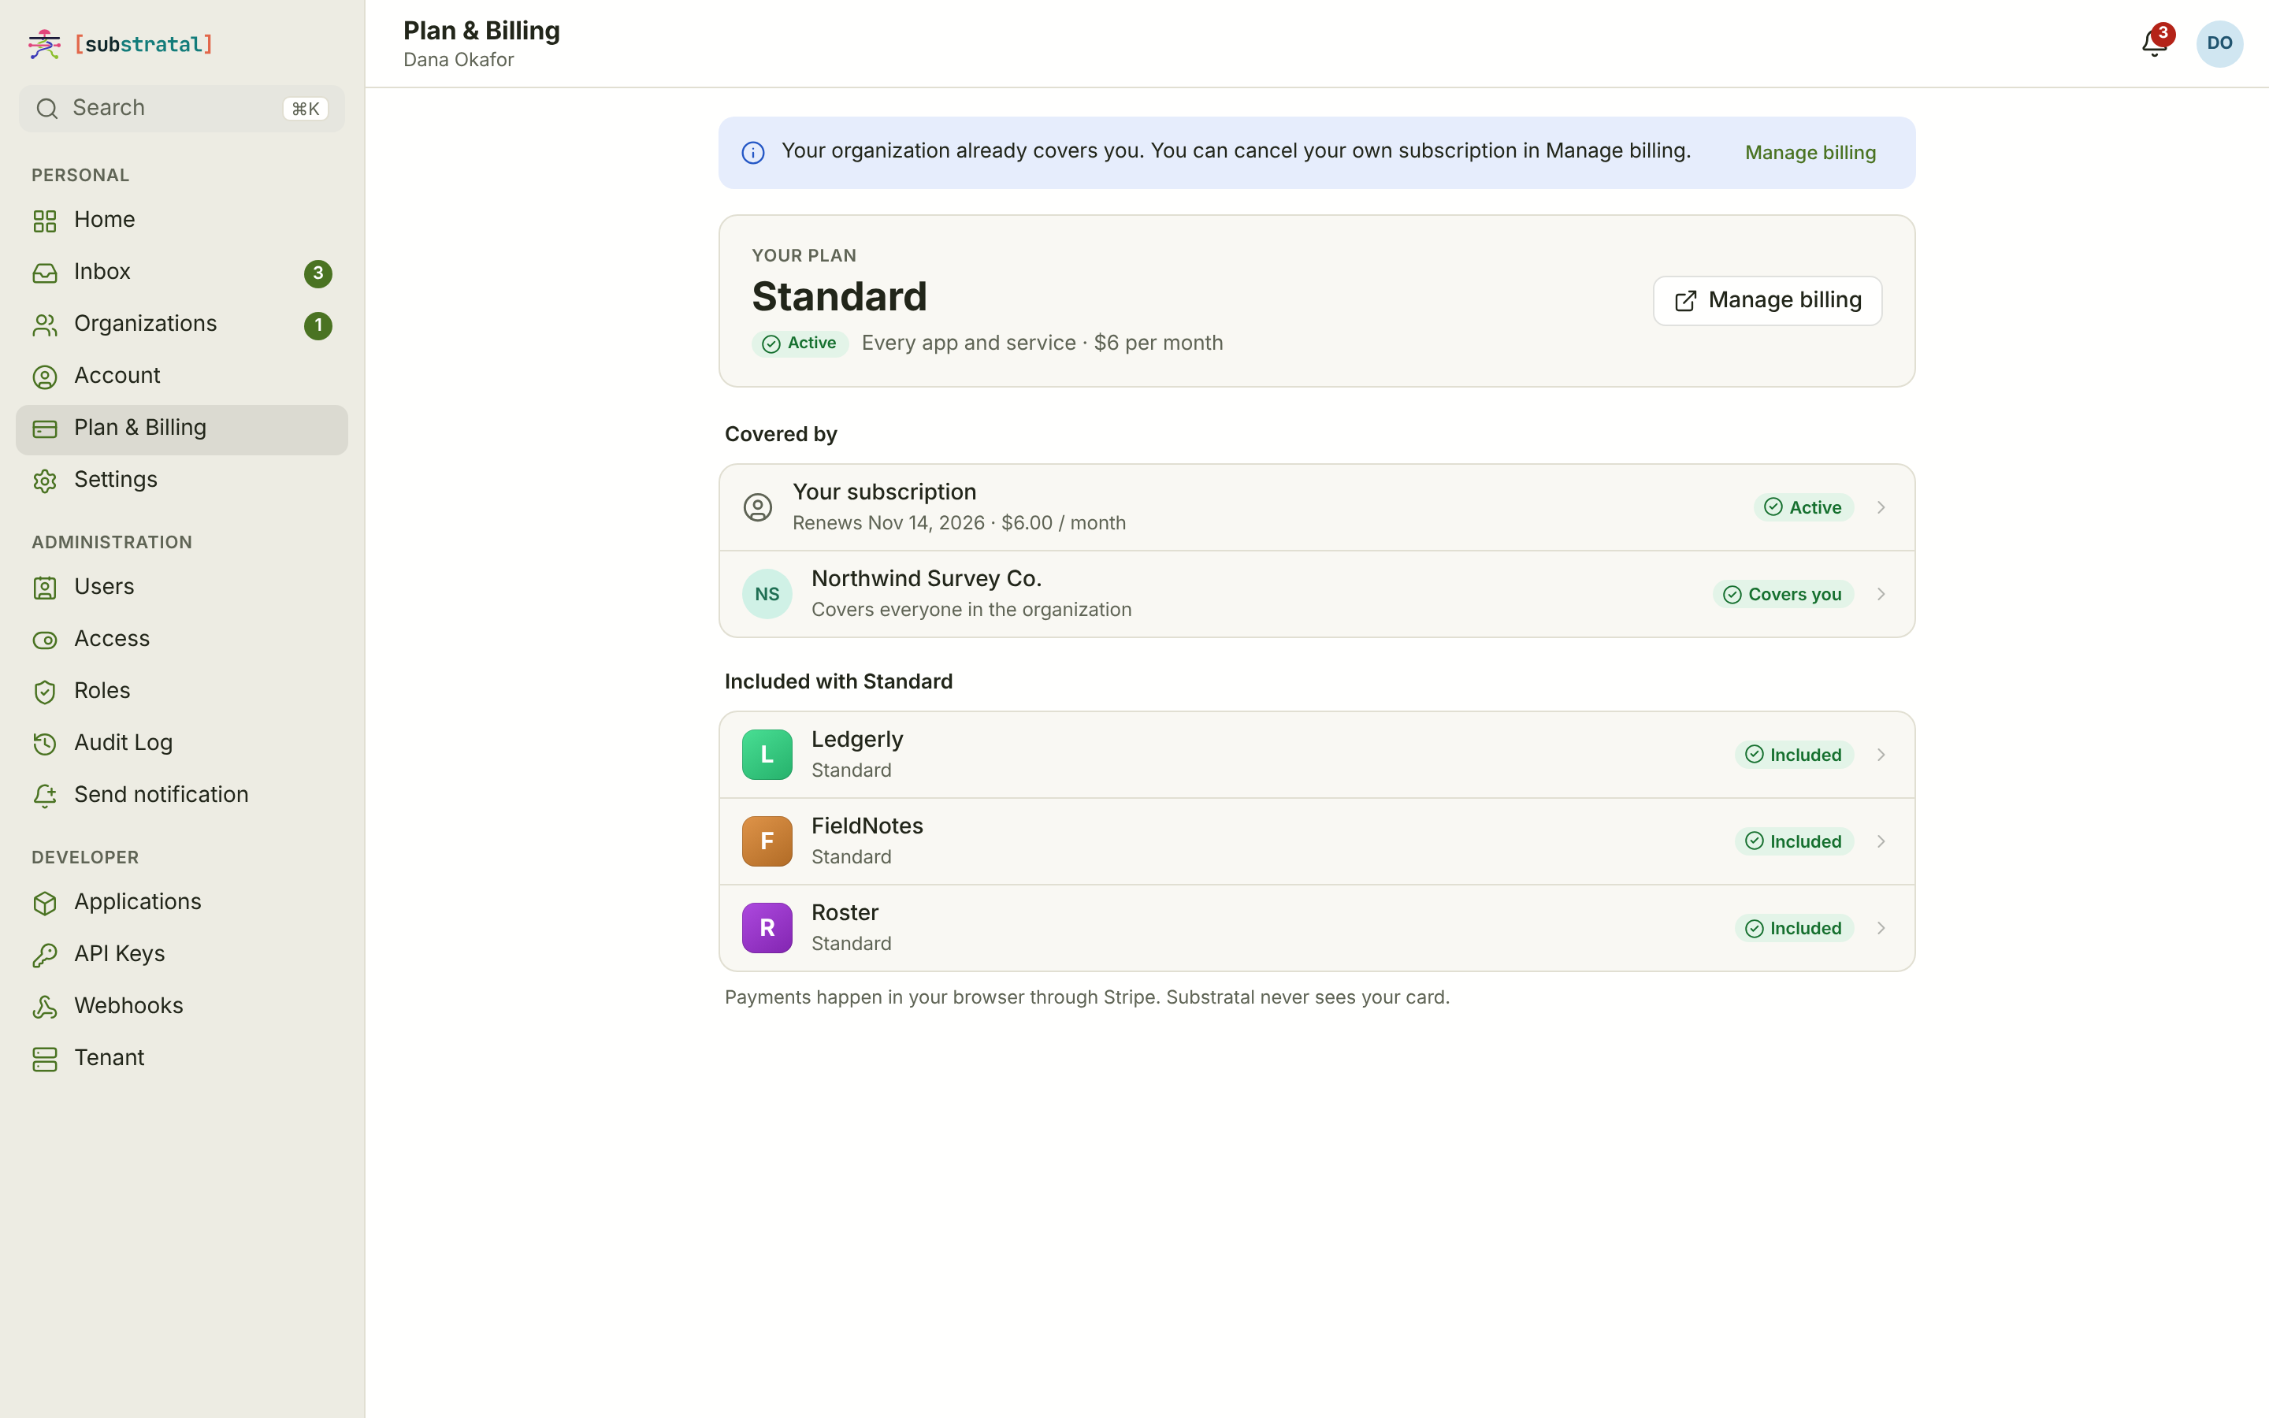The image size is (2269, 1418).
Task: Open the DO user avatar menu
Action: (x=2219, y=43)
